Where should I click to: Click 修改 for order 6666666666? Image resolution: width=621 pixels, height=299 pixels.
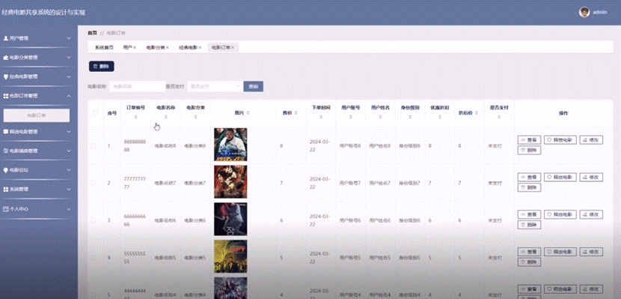point(591,214)
